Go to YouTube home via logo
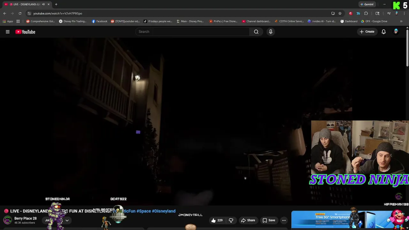This screenshot has width=409, height=230. click(25, 32)
